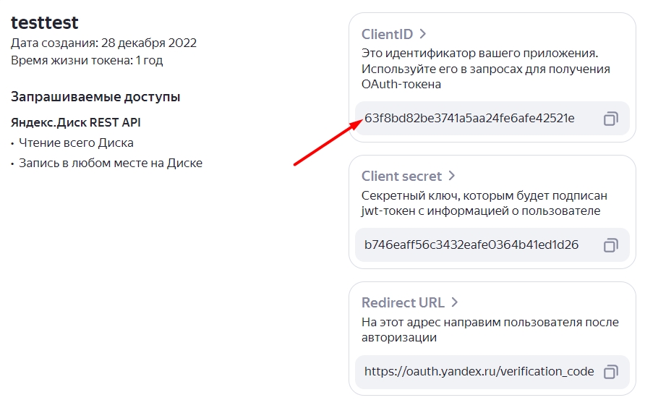The height and width of the screenshot is (408, 645).
Task: Expand the chevron next to Redirect URL
Action: click(455, 302)
